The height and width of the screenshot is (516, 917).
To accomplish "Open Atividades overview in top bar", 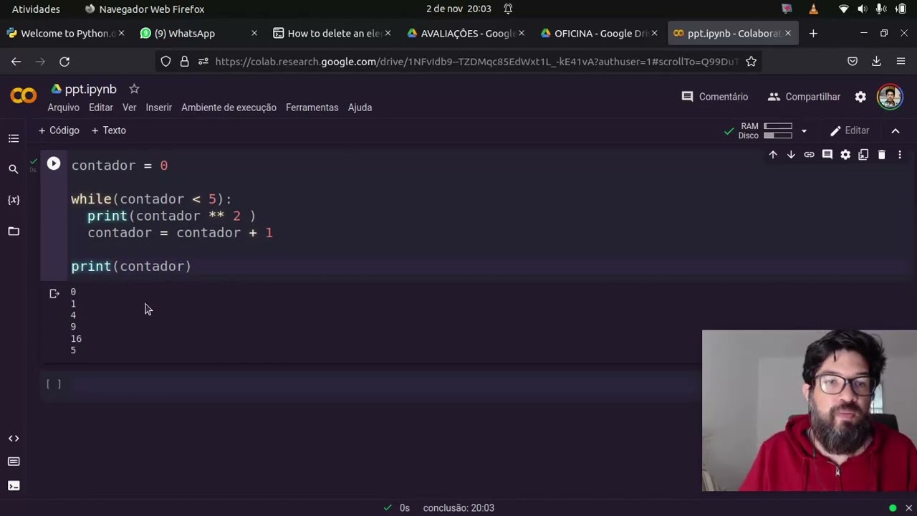I will pos(36,9).
